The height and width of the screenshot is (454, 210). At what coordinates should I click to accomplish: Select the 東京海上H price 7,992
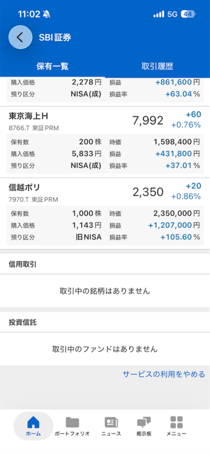click(x=148, y=120)
